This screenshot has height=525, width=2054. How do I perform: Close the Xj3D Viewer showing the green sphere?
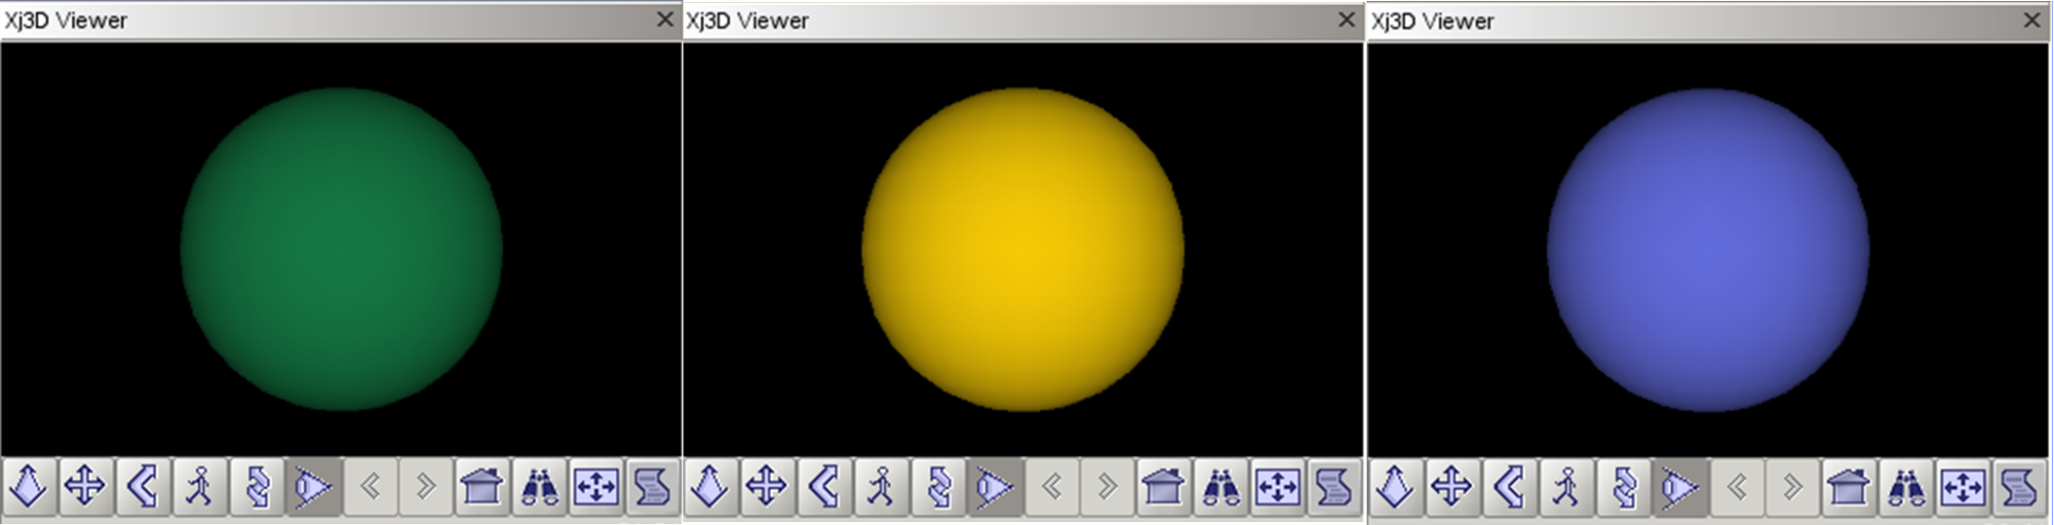(665, 19)
